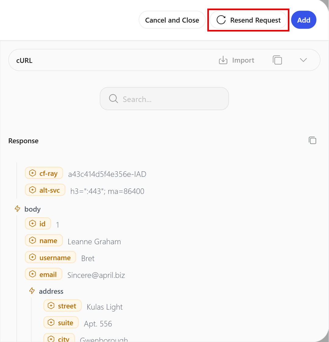
Task: Click the value Apt. 556
Action: click(98, 324)
